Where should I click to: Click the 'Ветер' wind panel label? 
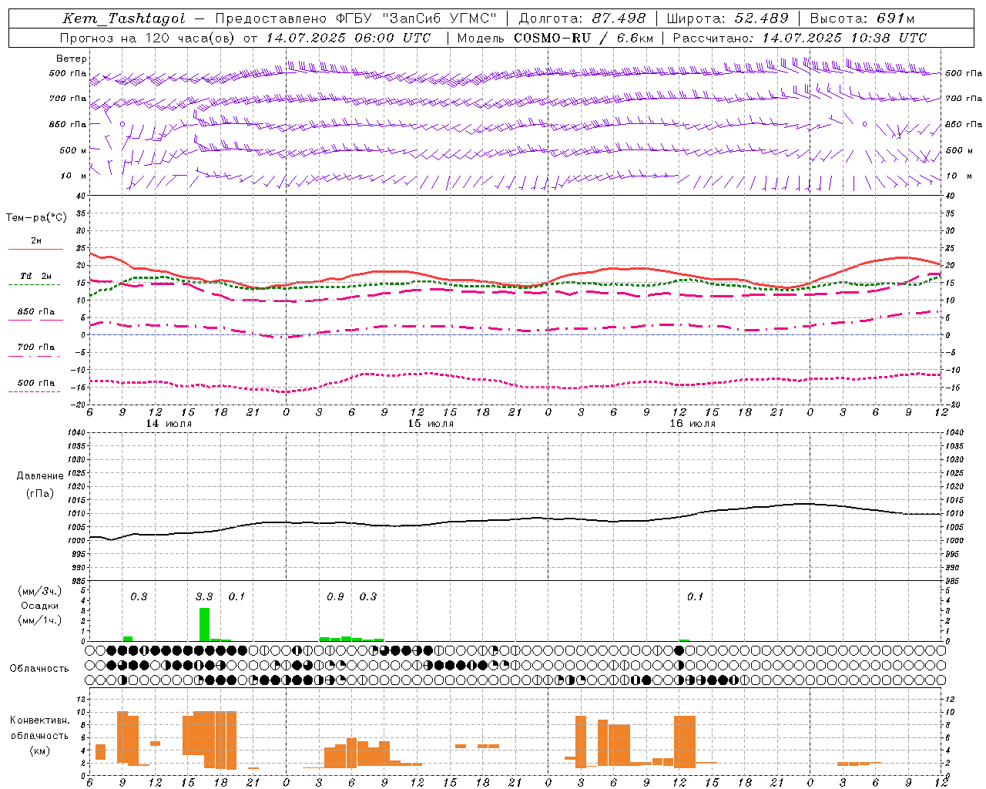point(72,59)
